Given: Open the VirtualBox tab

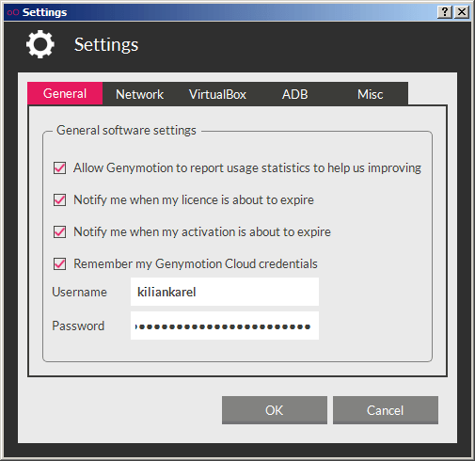Looking at the screenshot, I should click(217, 94).
